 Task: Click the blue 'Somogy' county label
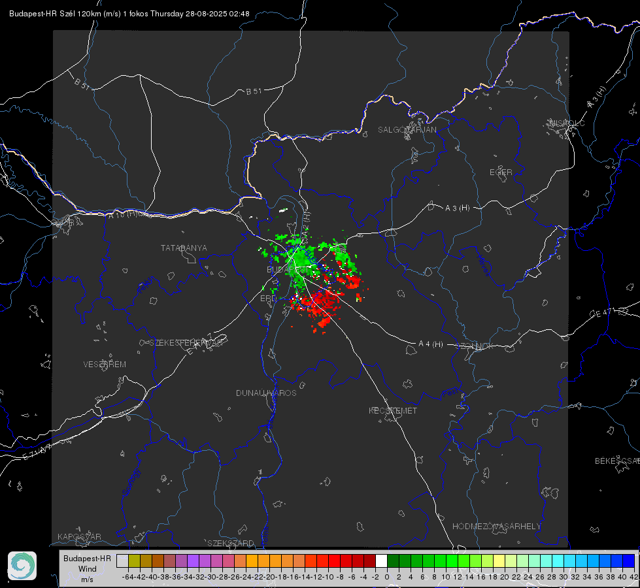coord(130,482)
